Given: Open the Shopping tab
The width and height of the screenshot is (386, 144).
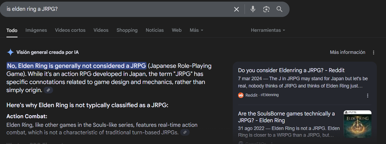Looking at the screenshot, I should pos(127,30).
